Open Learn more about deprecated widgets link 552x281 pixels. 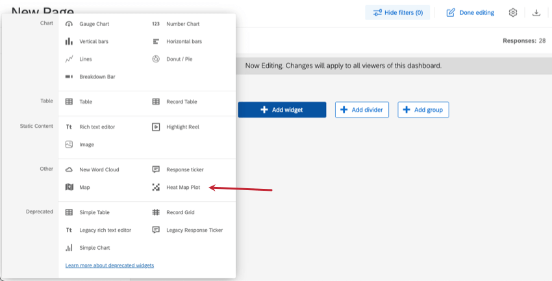click(x=110, y=265)
